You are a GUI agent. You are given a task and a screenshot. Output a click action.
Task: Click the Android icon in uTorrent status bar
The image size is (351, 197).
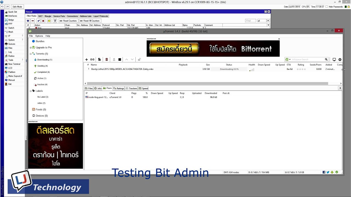click(x=332, y=172)
